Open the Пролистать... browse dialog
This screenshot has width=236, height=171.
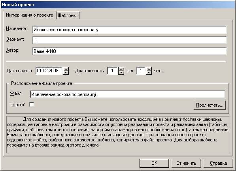210,105
